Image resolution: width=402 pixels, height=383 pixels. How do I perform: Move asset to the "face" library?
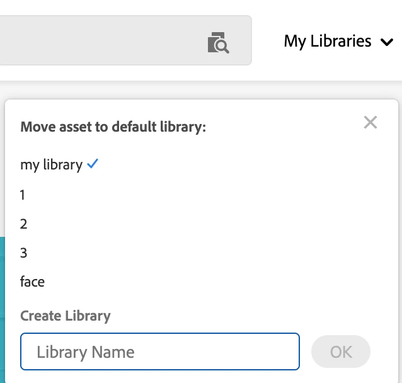click(x=32, y=282)
